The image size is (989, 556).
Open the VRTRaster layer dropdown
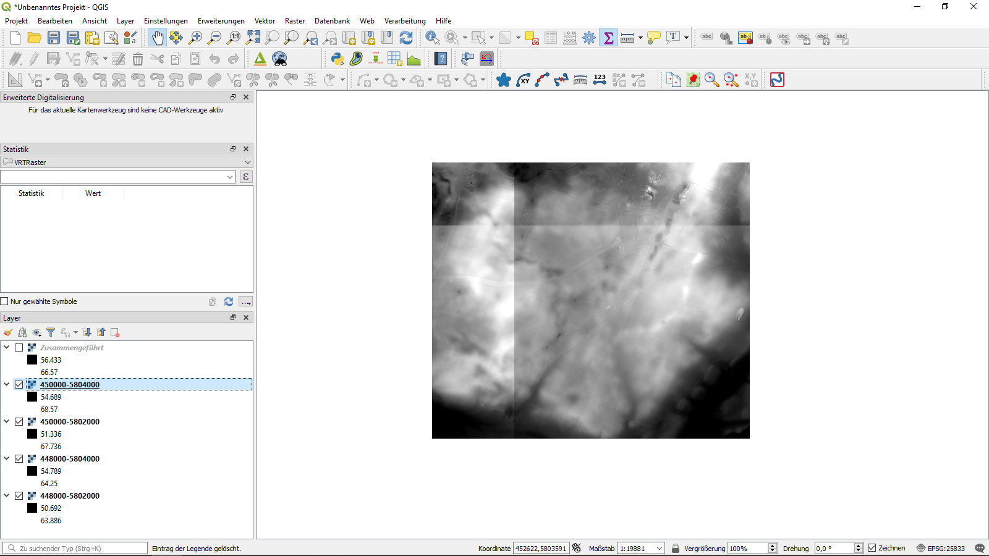(x=127, y=162)
